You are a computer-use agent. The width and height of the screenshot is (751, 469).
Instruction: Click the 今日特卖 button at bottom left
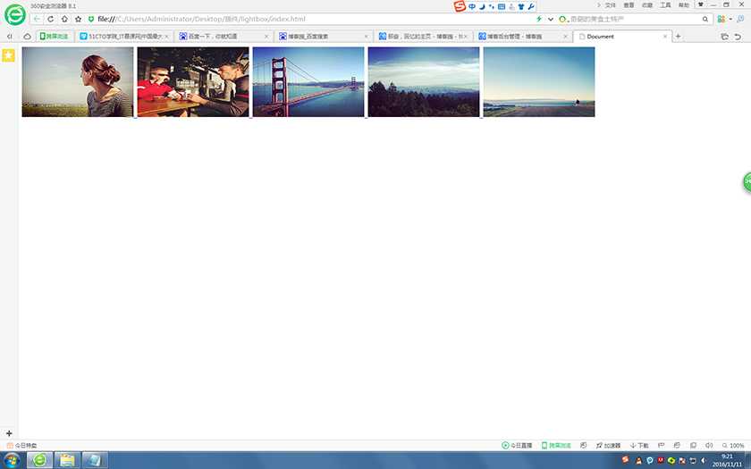(x=21, y=445)
